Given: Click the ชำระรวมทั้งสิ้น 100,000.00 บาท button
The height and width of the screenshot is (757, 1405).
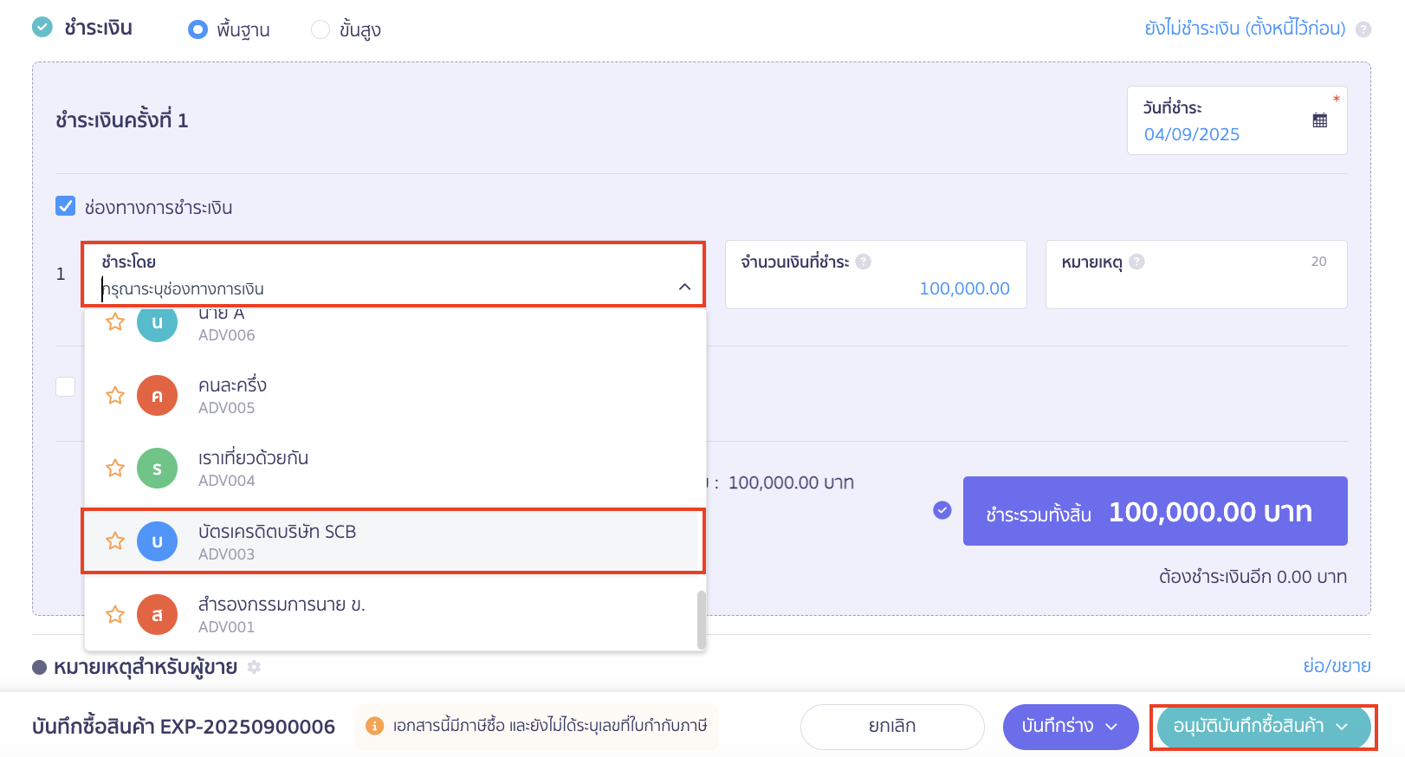Looking at the screenshot, I should [1155, 511].
